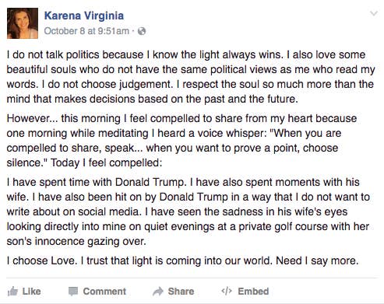Open Karena Virginia's profile picture

click(23, 23)
